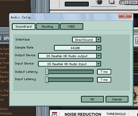Expand the Input Device dropdown arrow
The width and height of the screenshot is (138, 116).
click(99, 64)
